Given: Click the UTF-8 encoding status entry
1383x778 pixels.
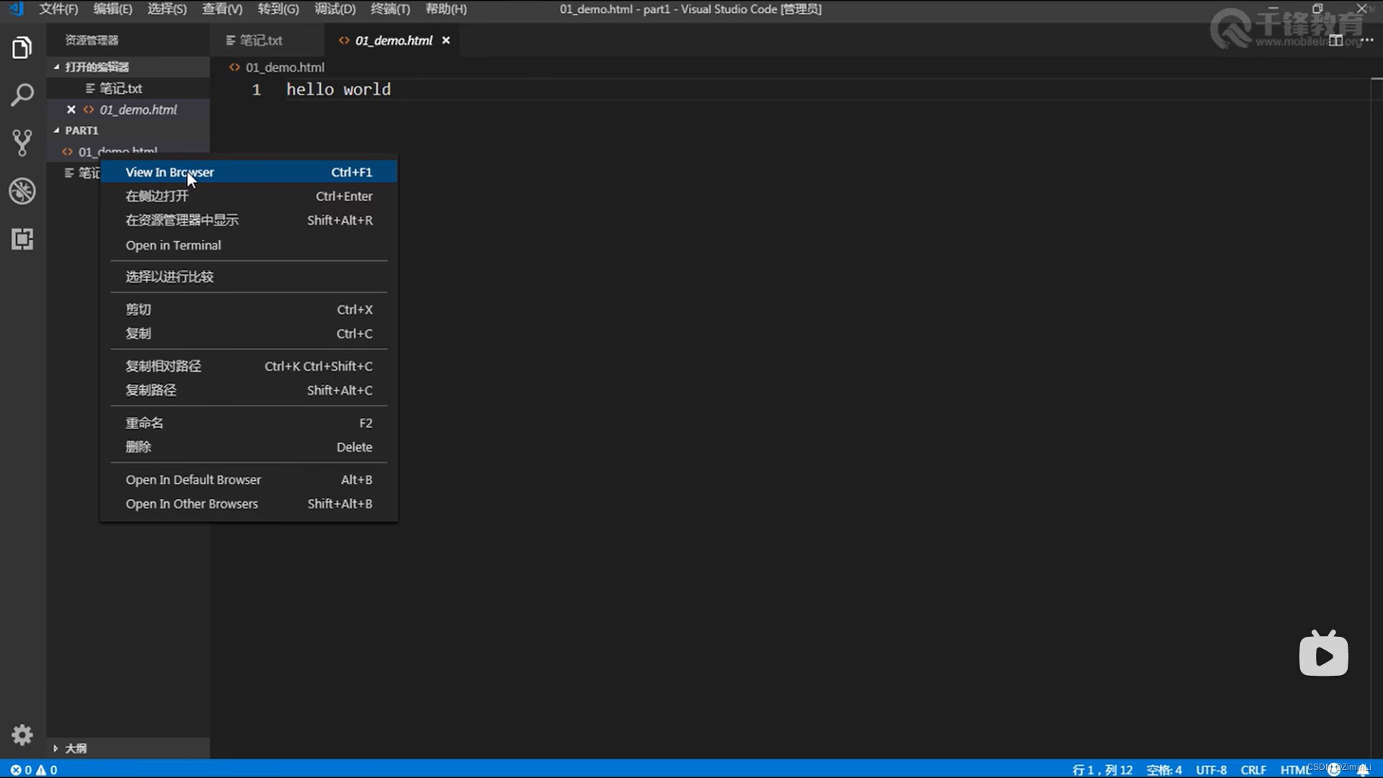Looking at the screenshot, I should [1211, 769].
